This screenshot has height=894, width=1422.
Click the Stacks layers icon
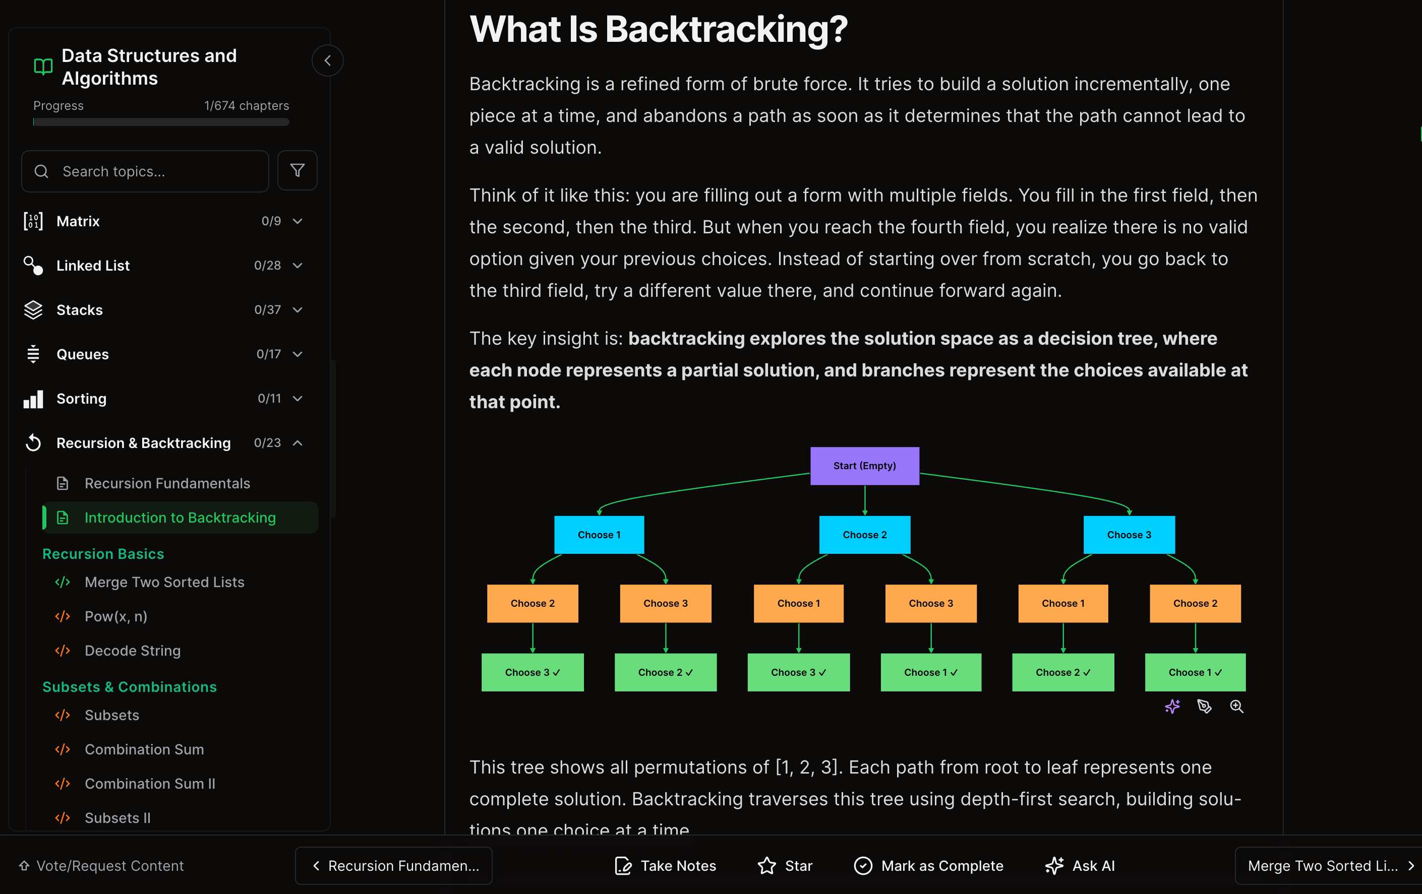(33, 310)
